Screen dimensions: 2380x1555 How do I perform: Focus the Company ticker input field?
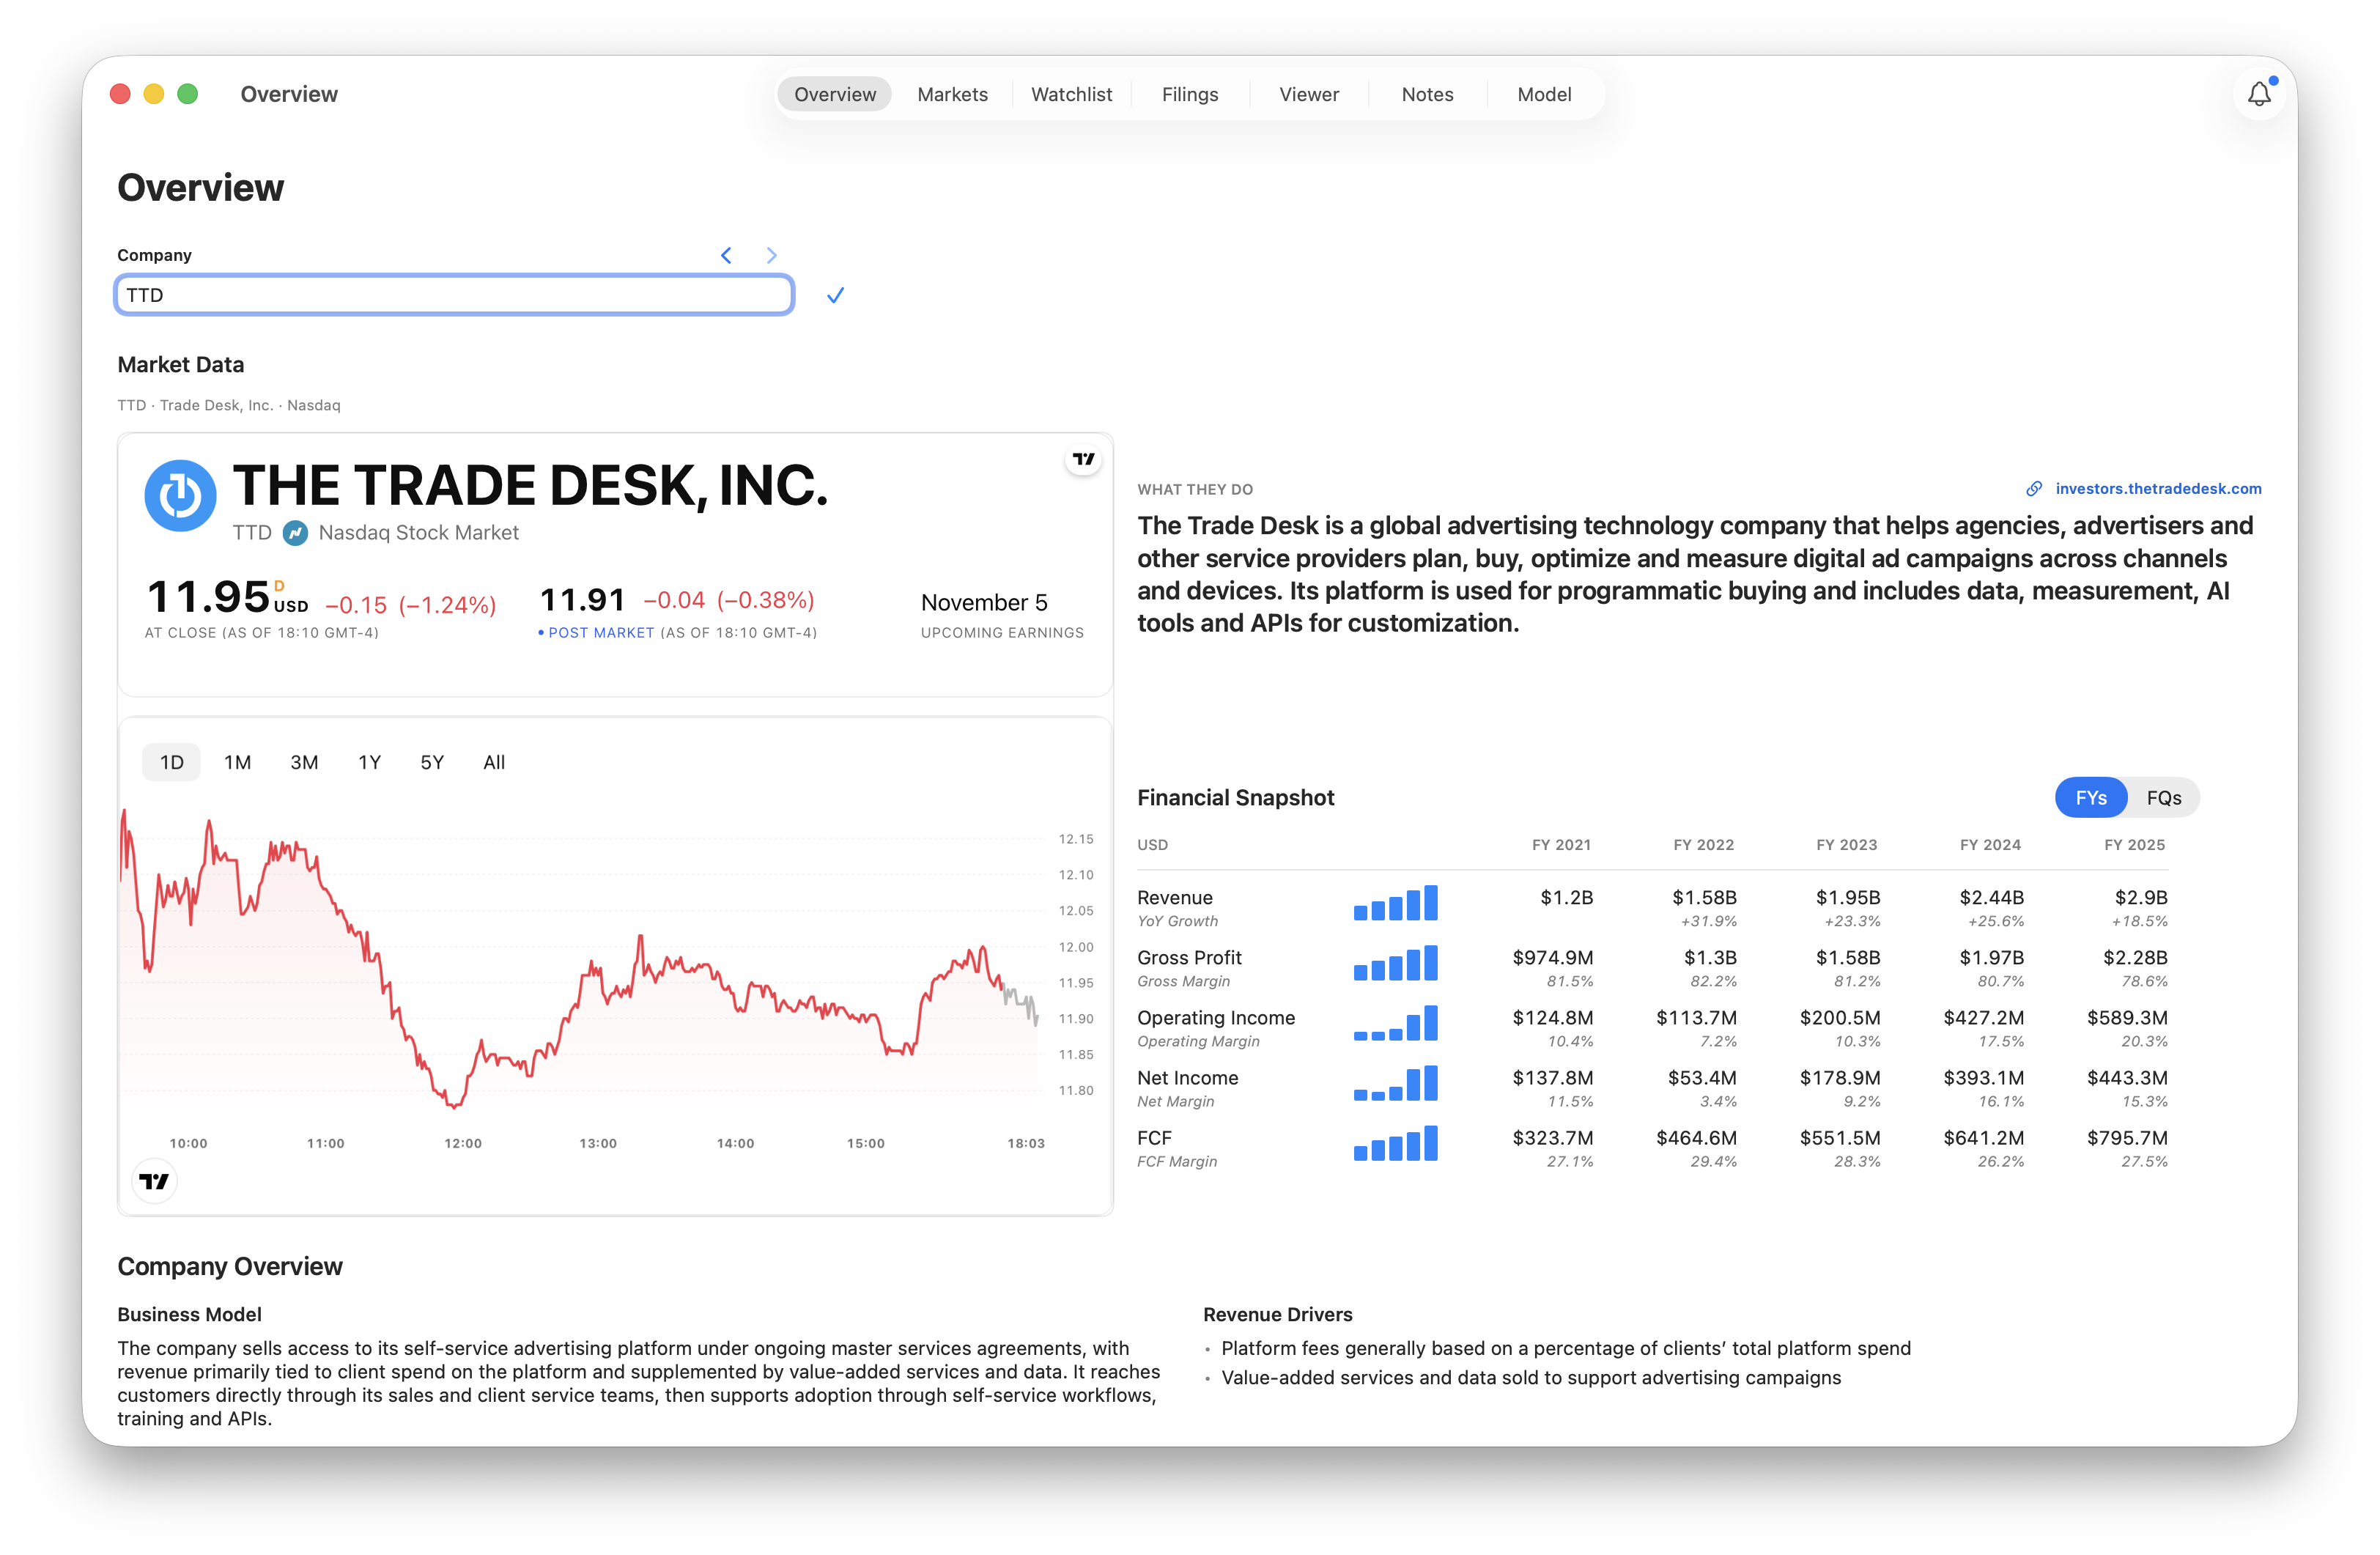(x=455, y=295)
